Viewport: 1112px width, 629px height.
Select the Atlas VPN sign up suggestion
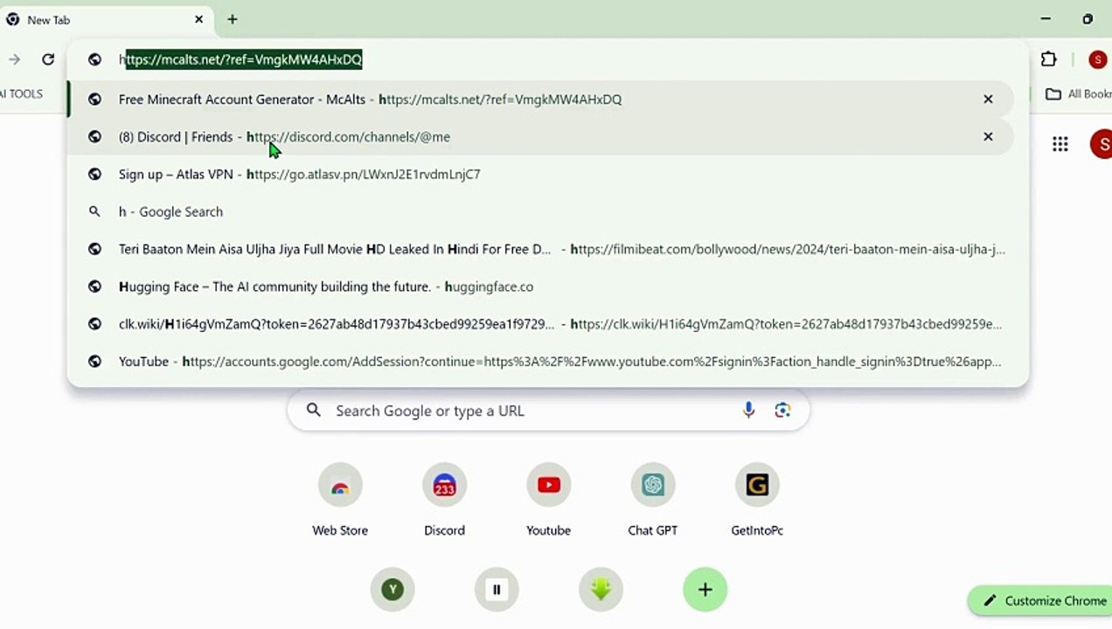point(540,175)
